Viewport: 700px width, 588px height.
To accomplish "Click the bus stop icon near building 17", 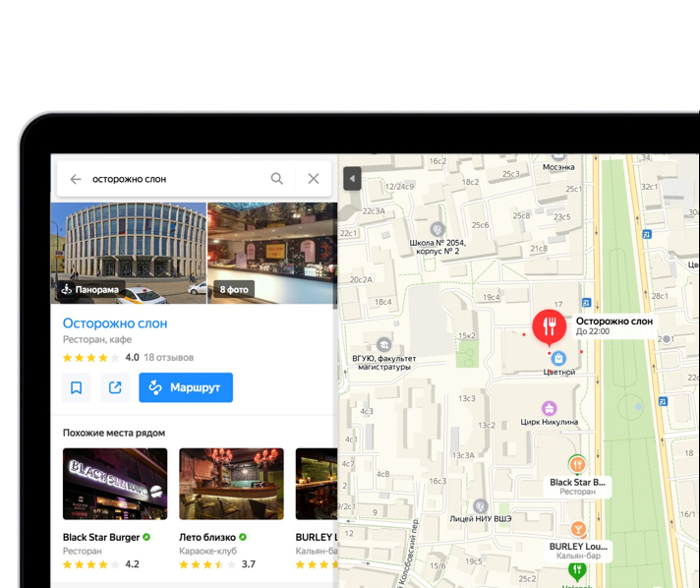I will (x=587, y=302).
